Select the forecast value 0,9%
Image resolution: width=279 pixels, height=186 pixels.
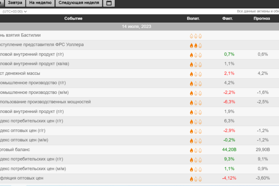pyautogui.click(x=263, y=169)
